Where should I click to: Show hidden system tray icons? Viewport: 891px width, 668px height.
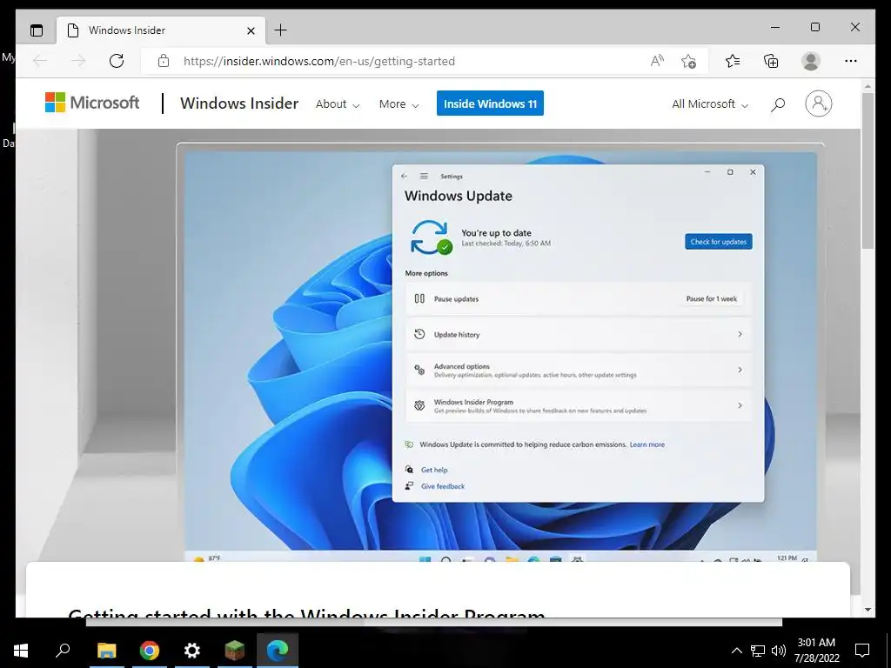coord(736,651)
